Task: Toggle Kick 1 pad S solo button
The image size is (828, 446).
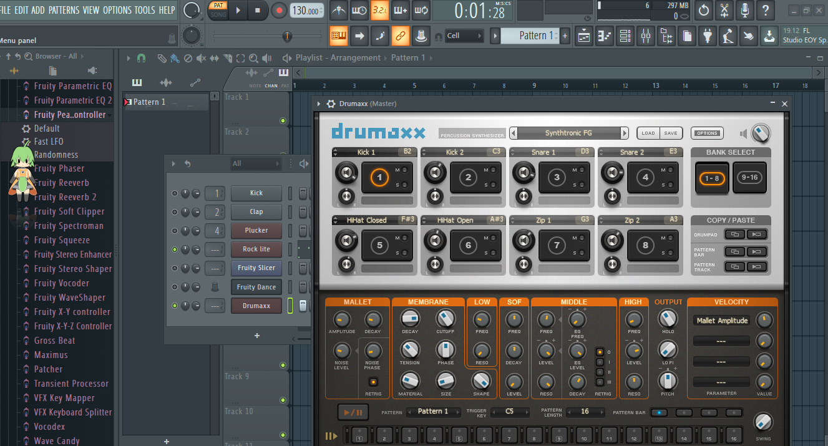Action: (x=404, y=185)
